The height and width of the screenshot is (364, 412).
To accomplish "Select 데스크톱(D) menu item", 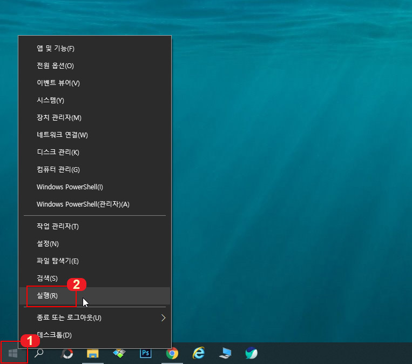I will click(x=94, y=335).
